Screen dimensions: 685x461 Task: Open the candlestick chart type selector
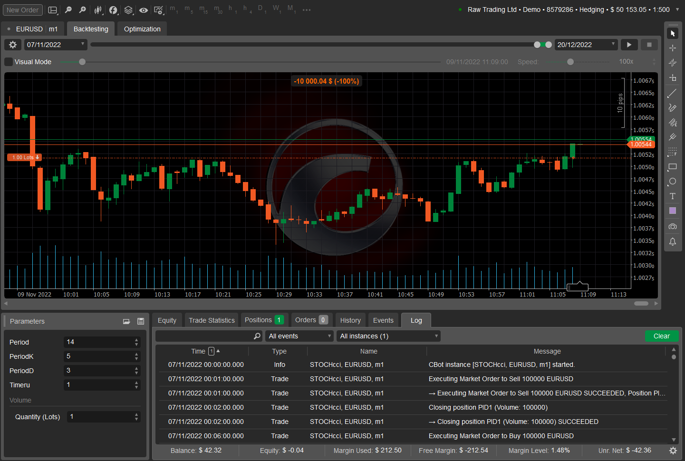pyautogui.click(x=98, y=10)
